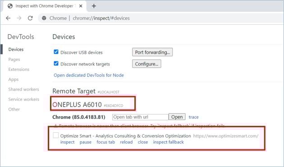Click the browser forward arrow
This screenshot has height=167, width=284.
[19, 18]
